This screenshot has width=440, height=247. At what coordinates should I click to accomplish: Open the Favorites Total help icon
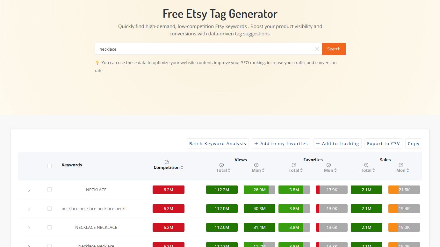tap(293, 165)
